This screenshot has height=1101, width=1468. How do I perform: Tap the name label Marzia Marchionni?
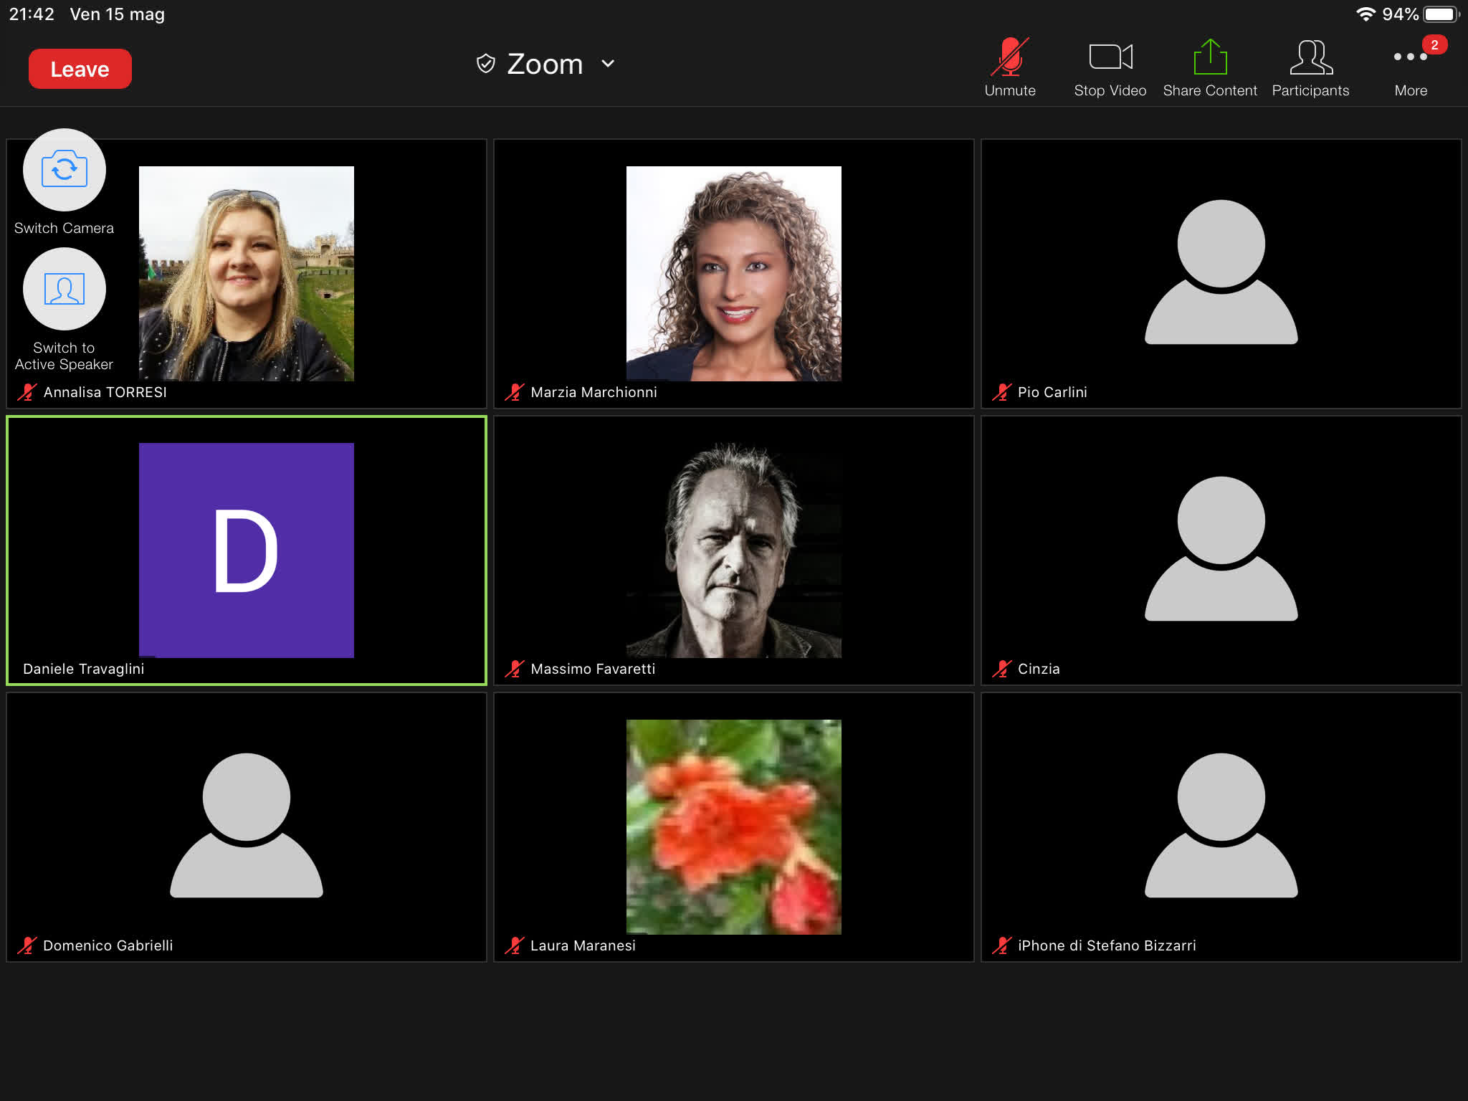[594, 392]
